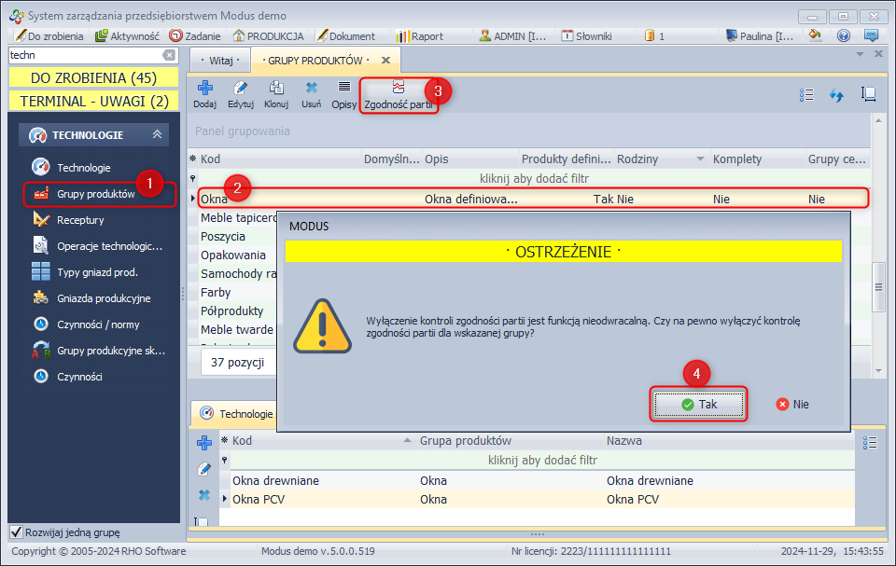Click the Usuń delete icon
Image resolution: width=896 pixels, height=566 pixels.
(x=311, y=90)
